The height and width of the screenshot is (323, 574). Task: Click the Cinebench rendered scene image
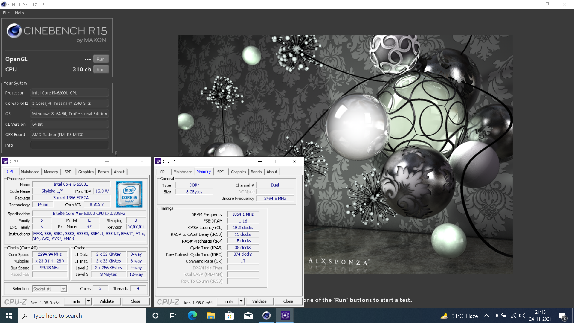(345, 154)
